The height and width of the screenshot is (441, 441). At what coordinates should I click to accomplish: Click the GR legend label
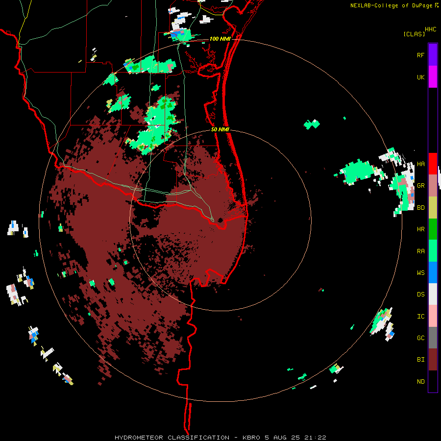pyautogui.click(x=420, y=186)
